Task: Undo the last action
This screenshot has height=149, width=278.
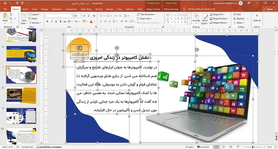Action: coord(10,3)
